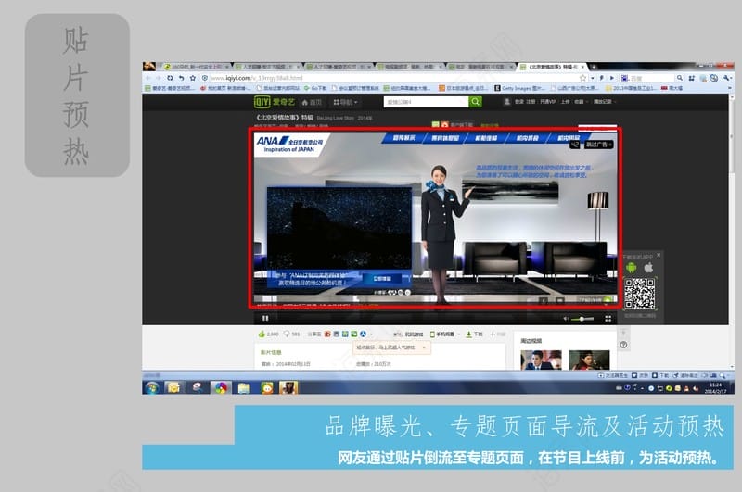742x492 pixels.
Task: Open the file explorer folder on taskbar
Action: [x=244, y=388]
